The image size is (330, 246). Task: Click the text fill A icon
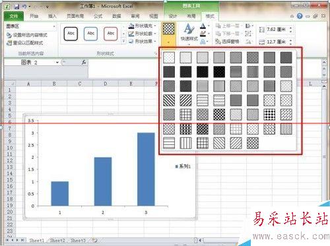click(203, 26)
